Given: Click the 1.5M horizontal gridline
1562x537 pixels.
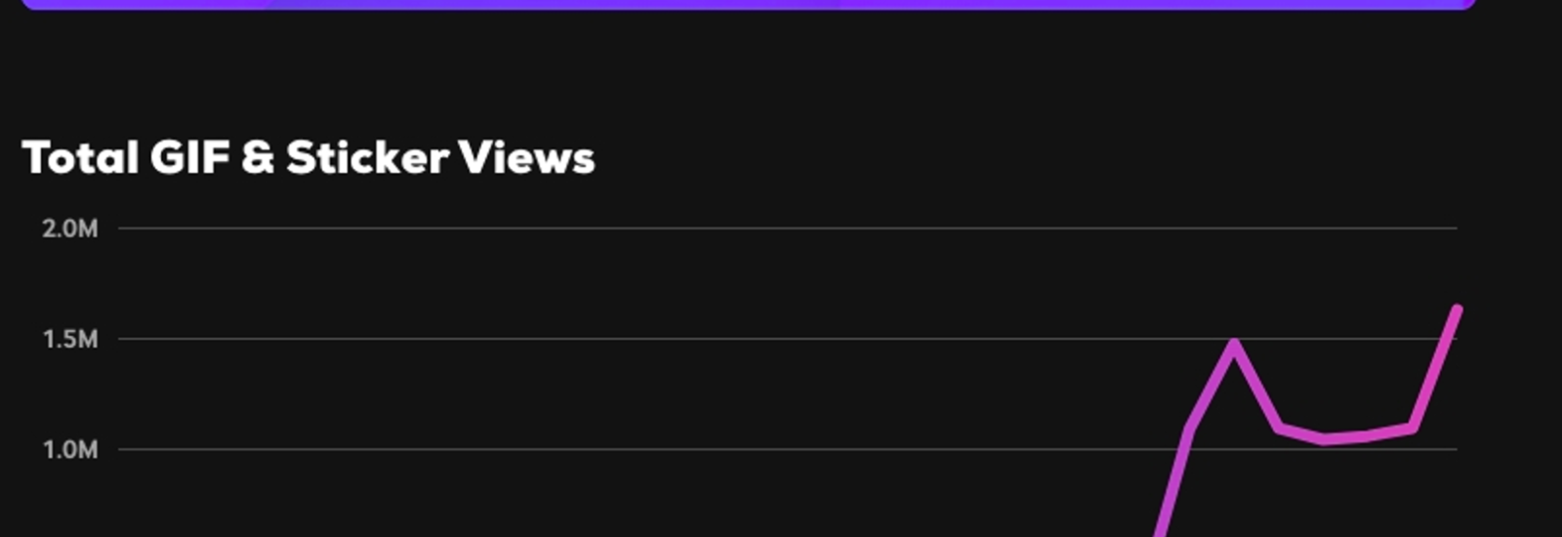Looking at the screenshot, I should (788, 339).
